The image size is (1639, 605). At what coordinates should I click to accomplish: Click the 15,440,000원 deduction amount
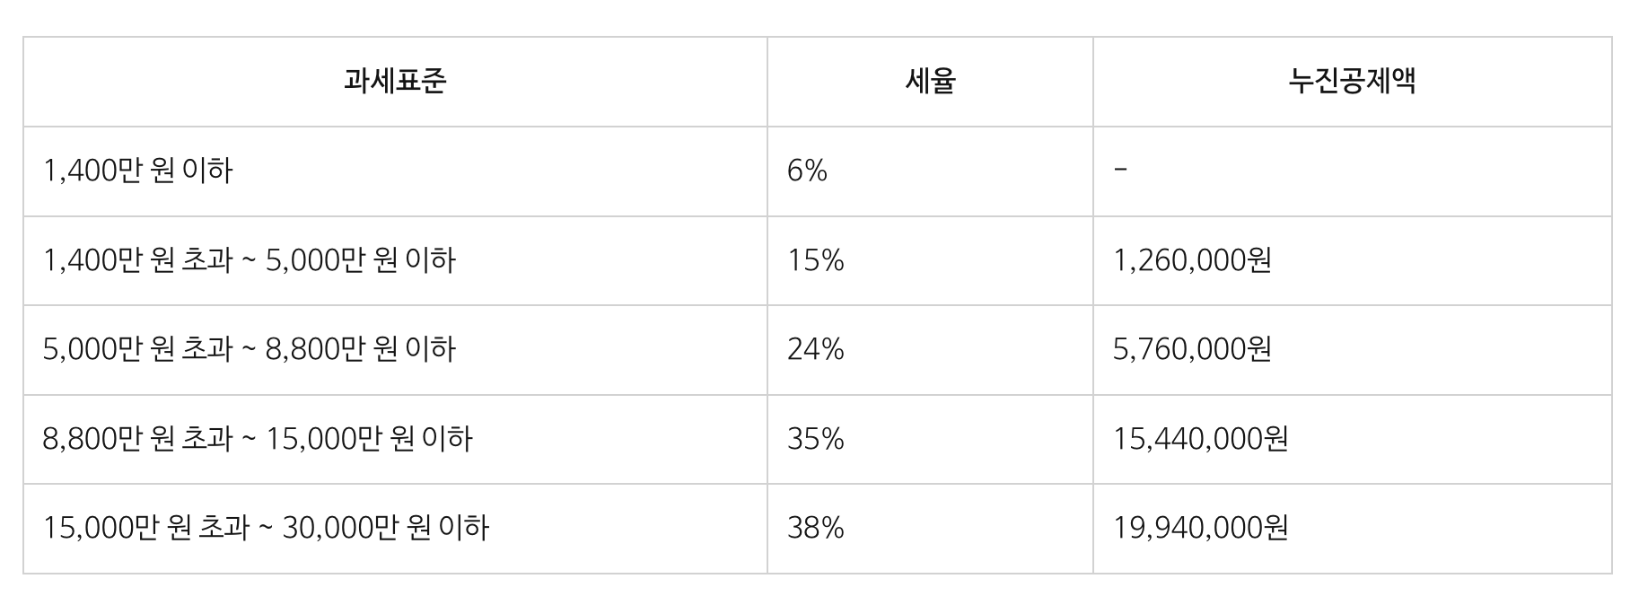click(1200, 439)
